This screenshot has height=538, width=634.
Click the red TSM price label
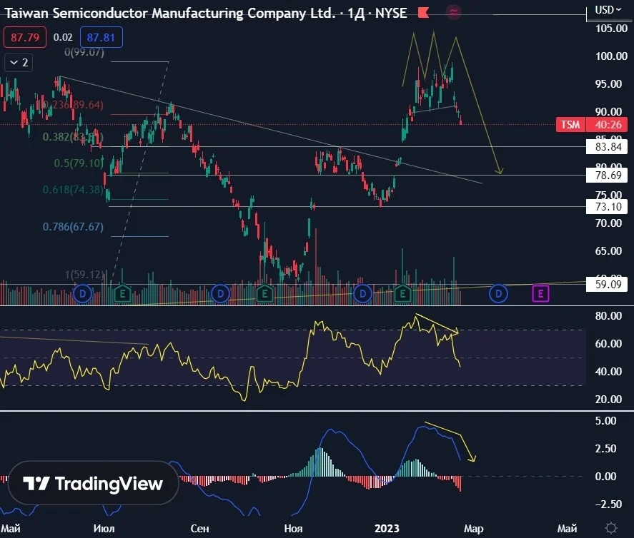point(570,124)
